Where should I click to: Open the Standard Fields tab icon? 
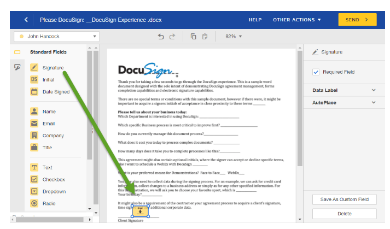17,52
